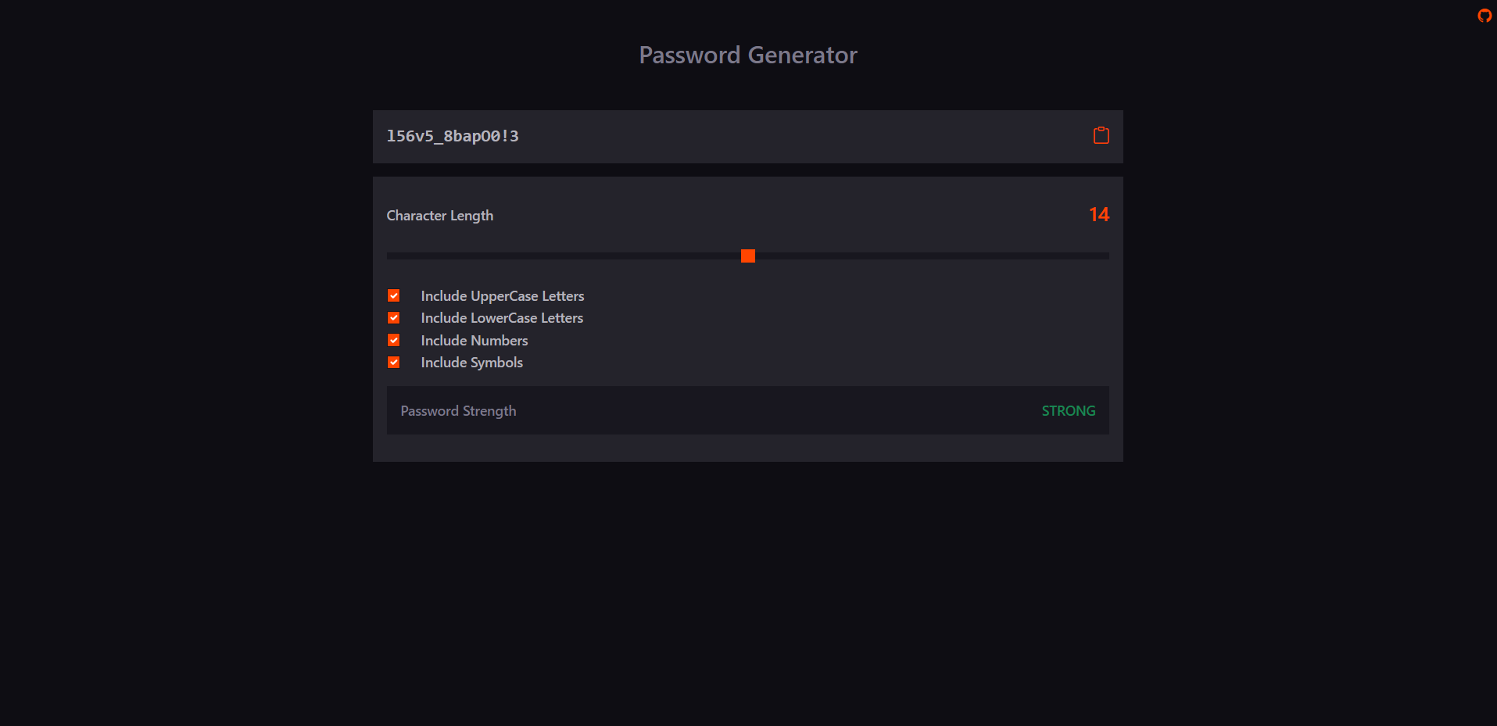Disable the Include LowerCase Letters checkbox

(393, 317)
